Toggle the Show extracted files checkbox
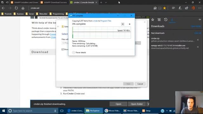This screenshot has width=203, height=114. [63, 49]
